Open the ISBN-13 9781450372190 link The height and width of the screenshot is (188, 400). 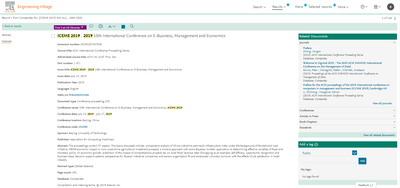[x=79, y=95]
